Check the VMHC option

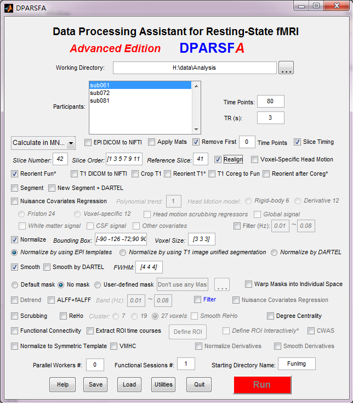(x=113, y=346)
